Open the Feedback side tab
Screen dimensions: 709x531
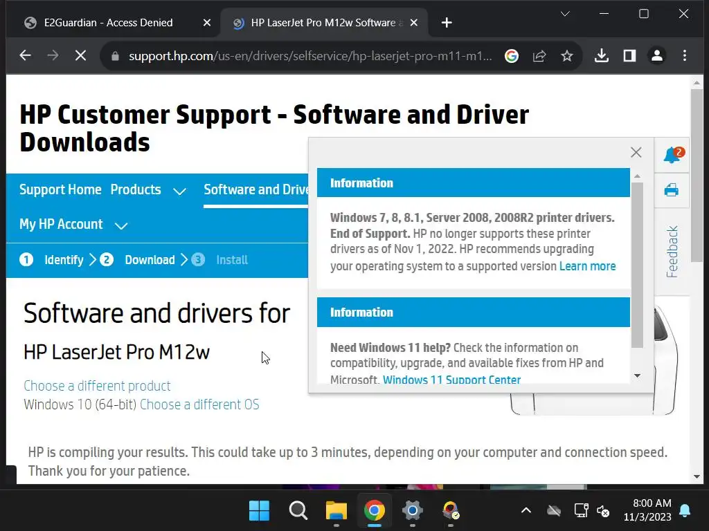coord(672,251)
